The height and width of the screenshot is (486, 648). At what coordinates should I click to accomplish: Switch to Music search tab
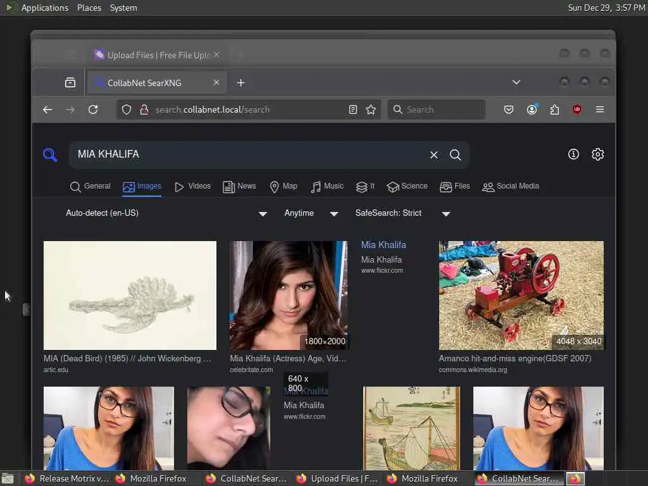[327, 187]
